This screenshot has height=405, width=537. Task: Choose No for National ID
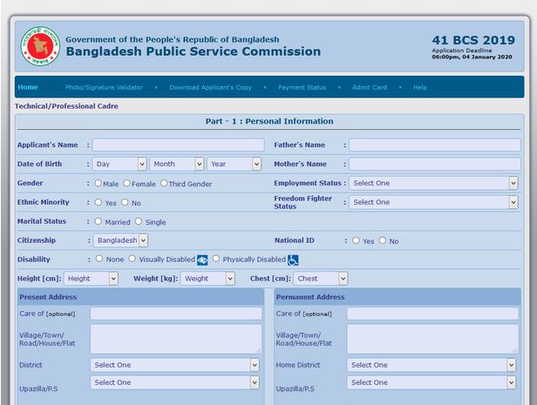(383, 240)
